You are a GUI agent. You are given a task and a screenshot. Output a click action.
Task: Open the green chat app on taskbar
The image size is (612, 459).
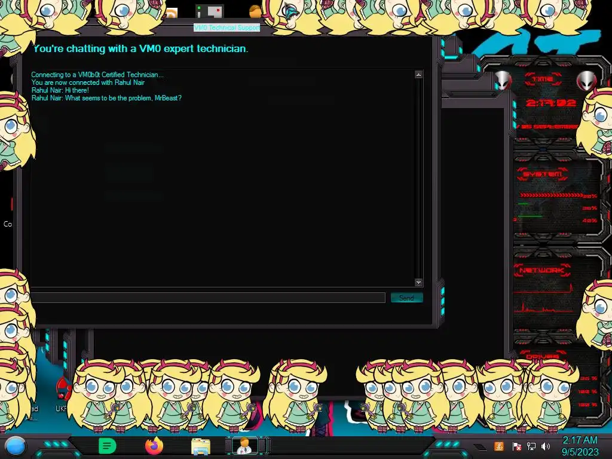click(108, 446)
